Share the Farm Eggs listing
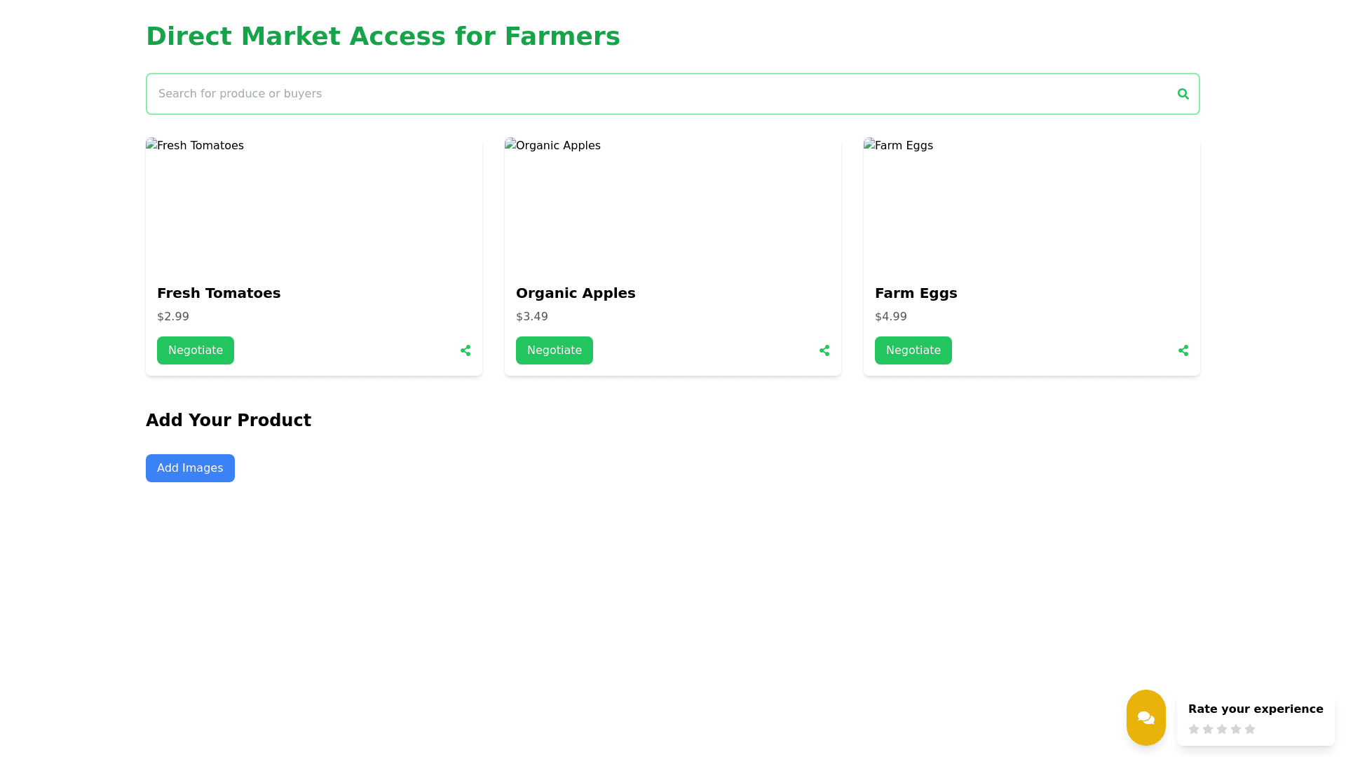Screen dimensions: 1346x757 1183,350
